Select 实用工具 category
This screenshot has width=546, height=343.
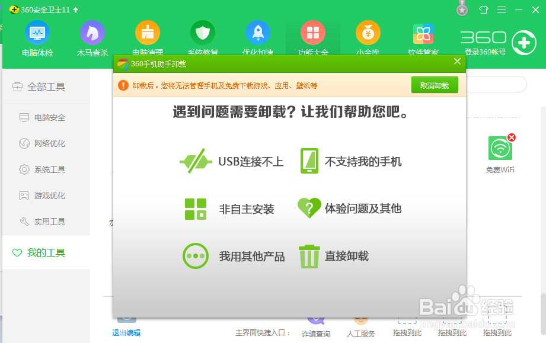pyautogui.click(x=43, y=222)
